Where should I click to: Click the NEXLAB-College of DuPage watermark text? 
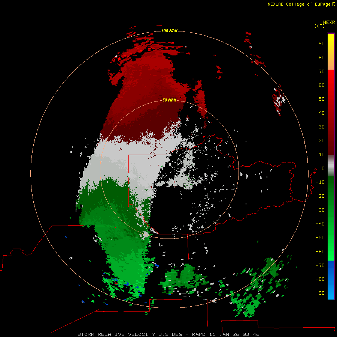(x=299, y=4)
